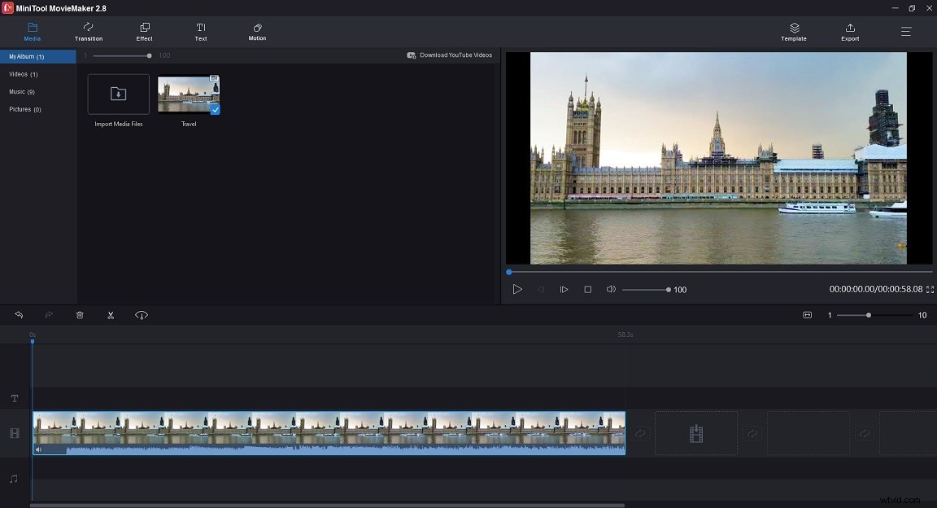Mute the Travel clip audio
The width and height of the screenshot is (937, 508).
[38, 449]
